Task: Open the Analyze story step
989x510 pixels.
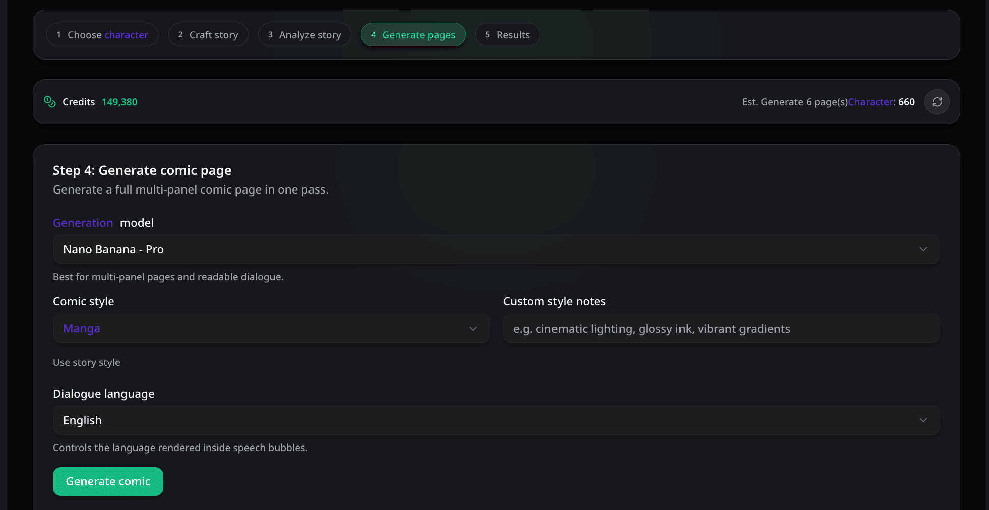Action: click(304, 35)
